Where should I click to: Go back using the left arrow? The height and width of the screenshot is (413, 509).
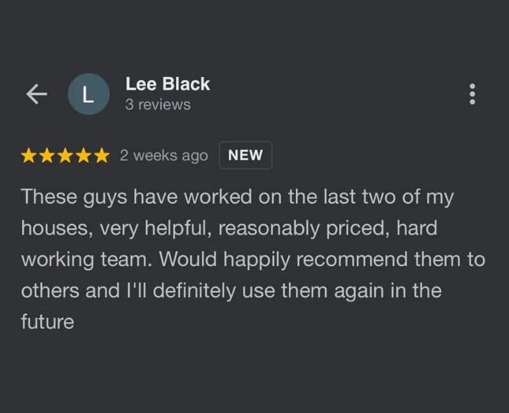click(36, 94)
